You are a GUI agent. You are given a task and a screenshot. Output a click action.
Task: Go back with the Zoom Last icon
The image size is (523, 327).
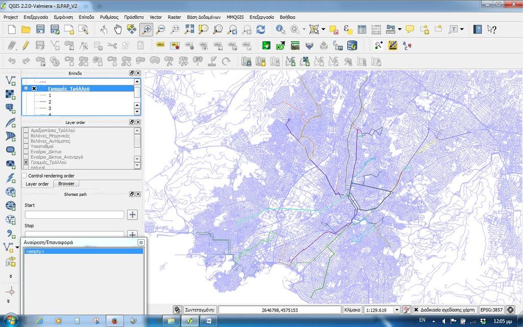[x=232, y=29]
